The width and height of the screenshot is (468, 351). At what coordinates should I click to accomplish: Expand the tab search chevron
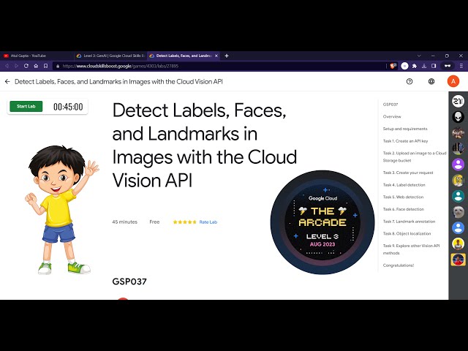[419, 56]
